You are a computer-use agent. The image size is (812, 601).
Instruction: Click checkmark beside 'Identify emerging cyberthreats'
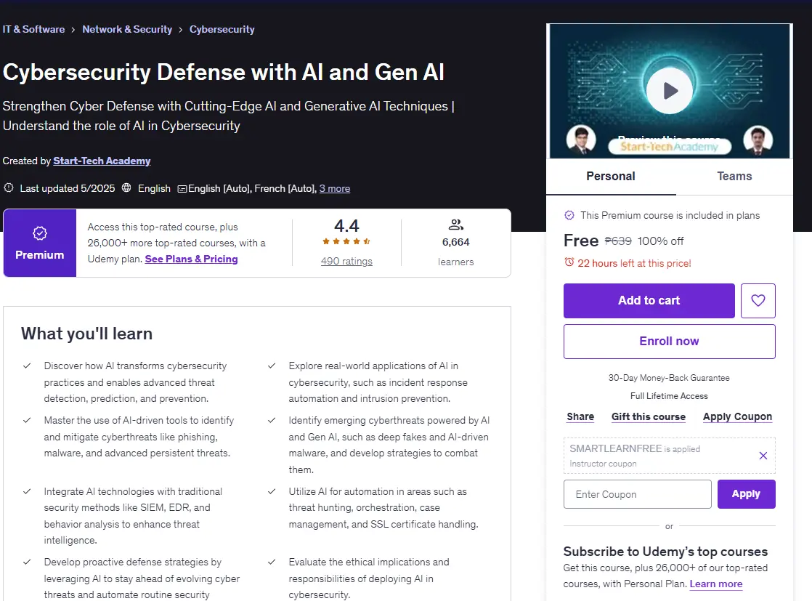tap(272, 420)
